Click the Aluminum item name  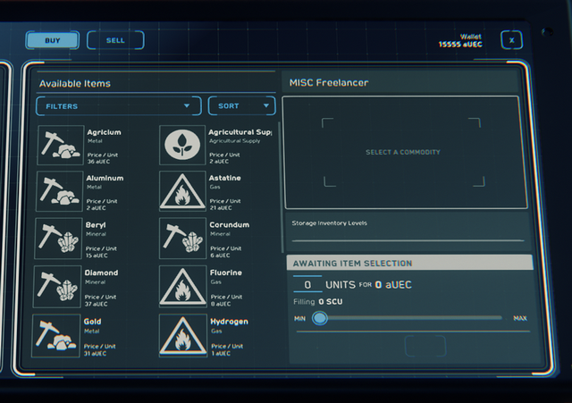click(105, 178)
